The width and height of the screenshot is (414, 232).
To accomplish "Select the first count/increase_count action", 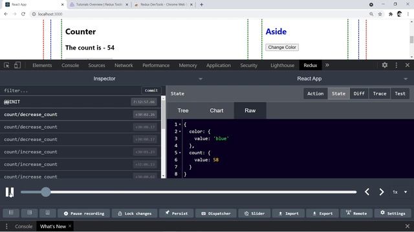I will click(x=80, y=152).
